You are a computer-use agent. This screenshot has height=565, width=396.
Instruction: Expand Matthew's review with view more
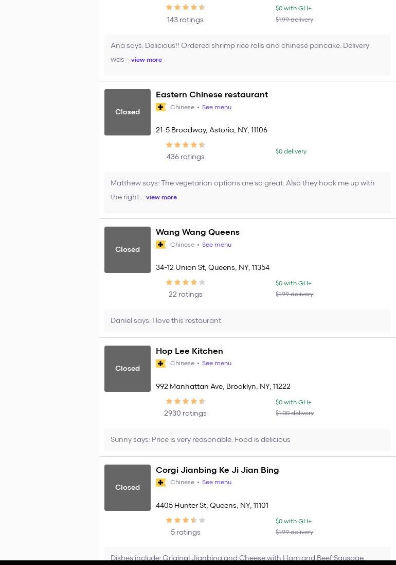161,197
